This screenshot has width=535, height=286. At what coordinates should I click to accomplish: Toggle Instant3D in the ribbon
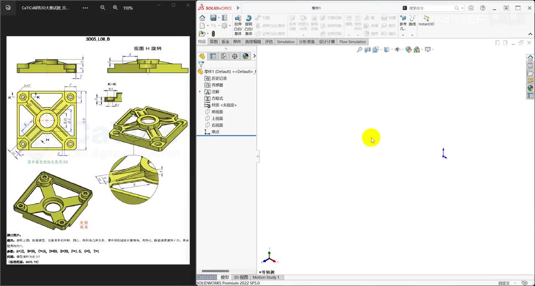tap(426, 21)
